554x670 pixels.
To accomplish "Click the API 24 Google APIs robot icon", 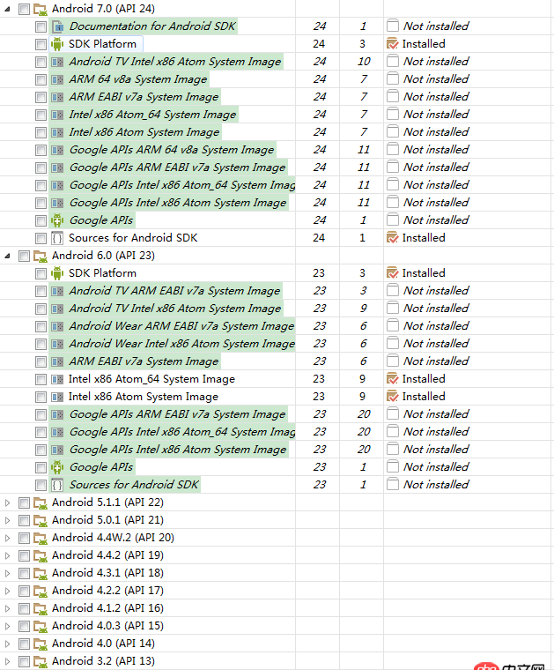I will pyautogui.click(x=57, y=220).
